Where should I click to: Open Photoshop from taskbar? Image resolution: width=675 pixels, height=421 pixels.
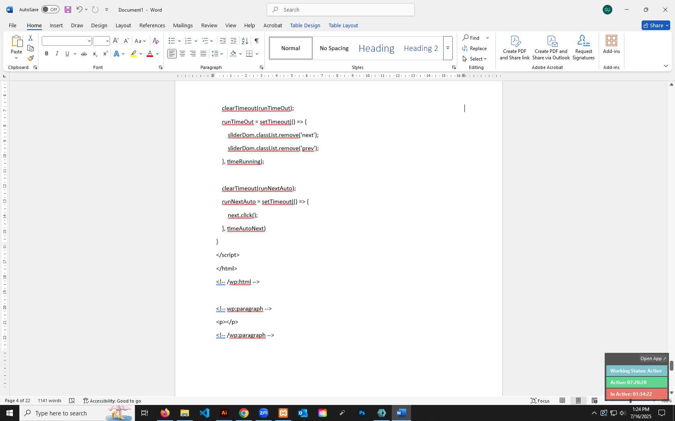362,413
